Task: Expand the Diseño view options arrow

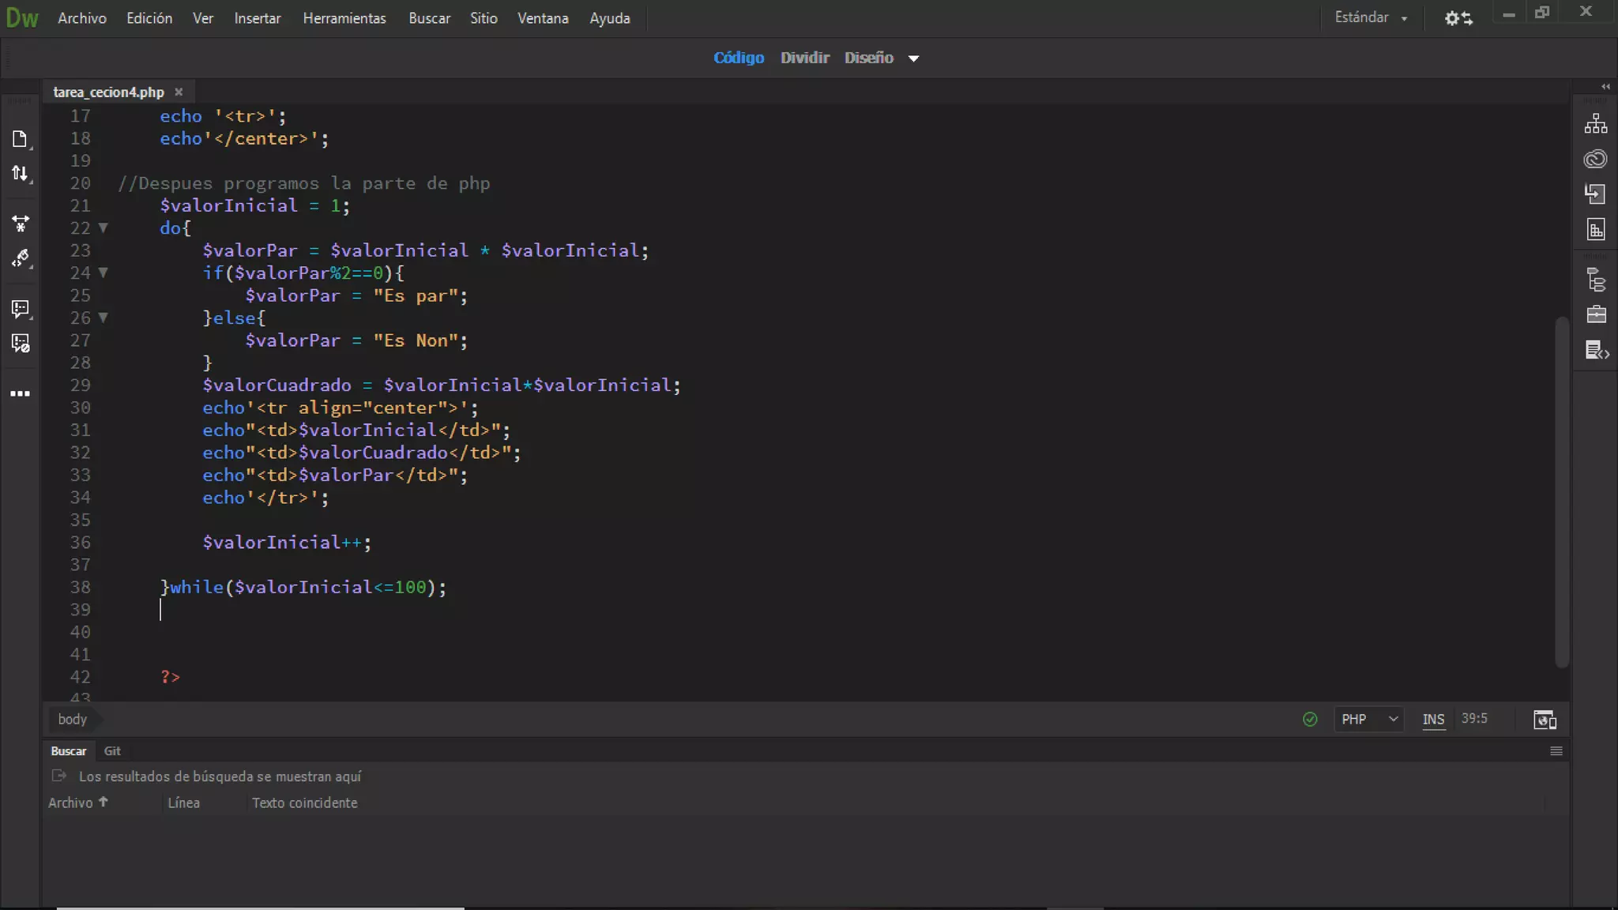Action: click(x=913, y=58)
